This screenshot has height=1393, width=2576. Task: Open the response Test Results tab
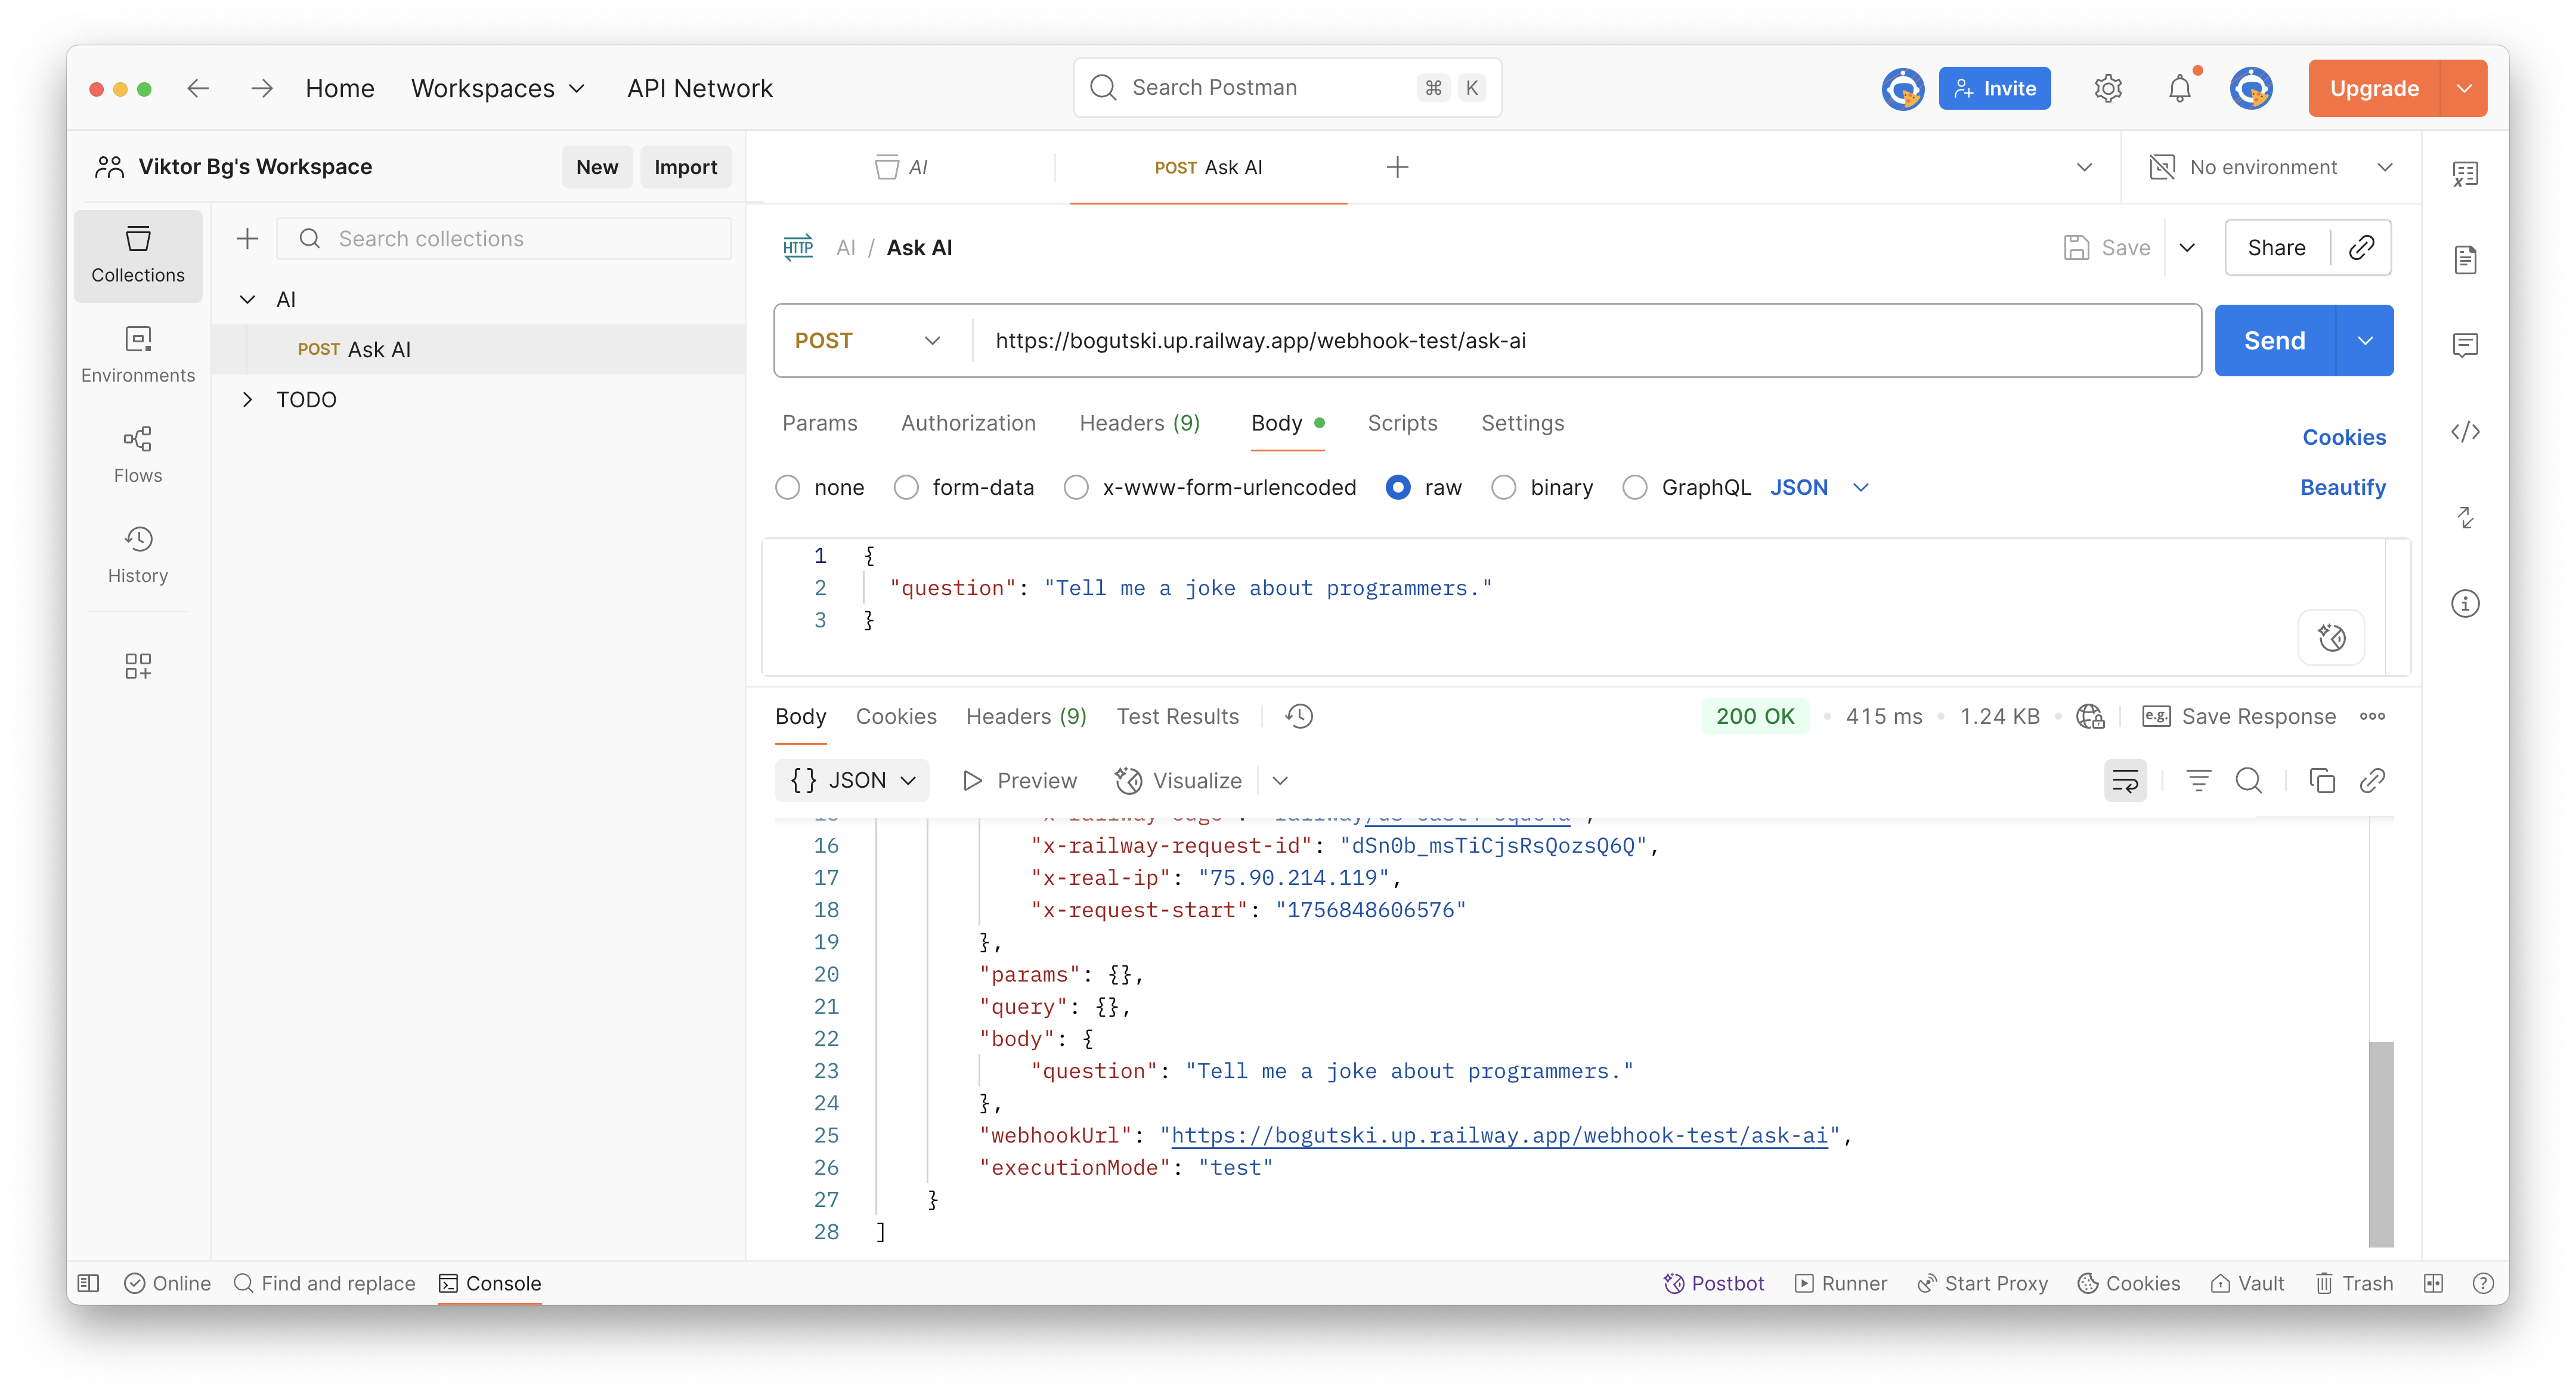[x=1177, y=716]
